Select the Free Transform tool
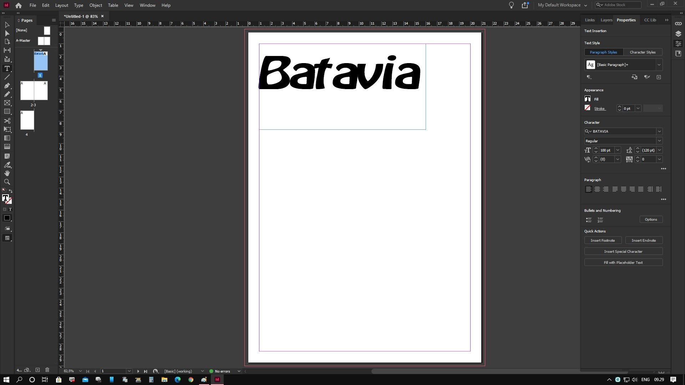Image resolution: width=685 pixels, height=385 pixels. [7, 129]
